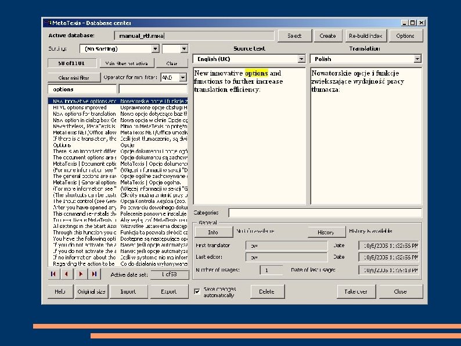
Task: Click the Active database field
Action: tap(194, 36)
